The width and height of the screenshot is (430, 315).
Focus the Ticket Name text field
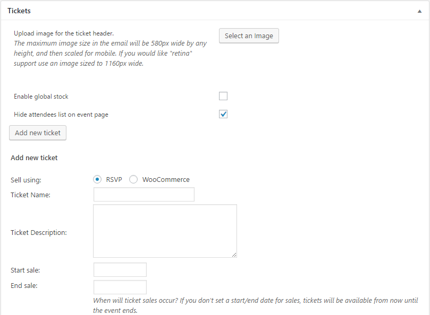[144, 195]
